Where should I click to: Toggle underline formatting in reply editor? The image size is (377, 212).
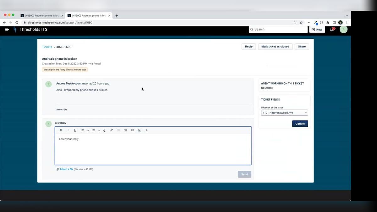point(75,130)
